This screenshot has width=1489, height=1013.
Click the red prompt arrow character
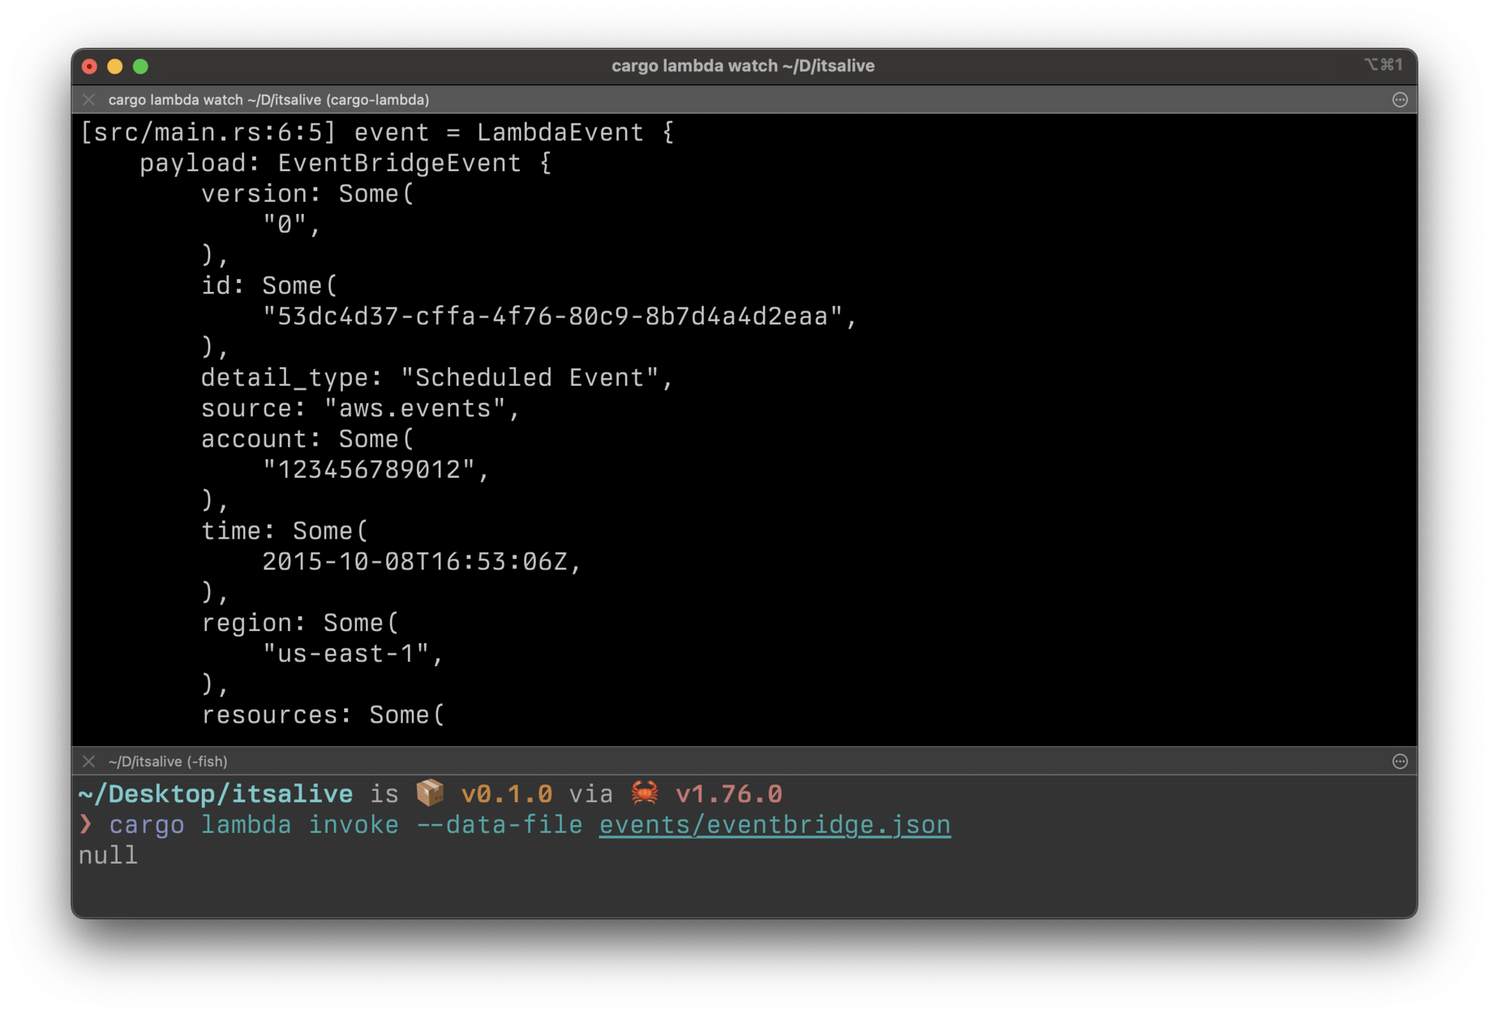click(86, 825)
